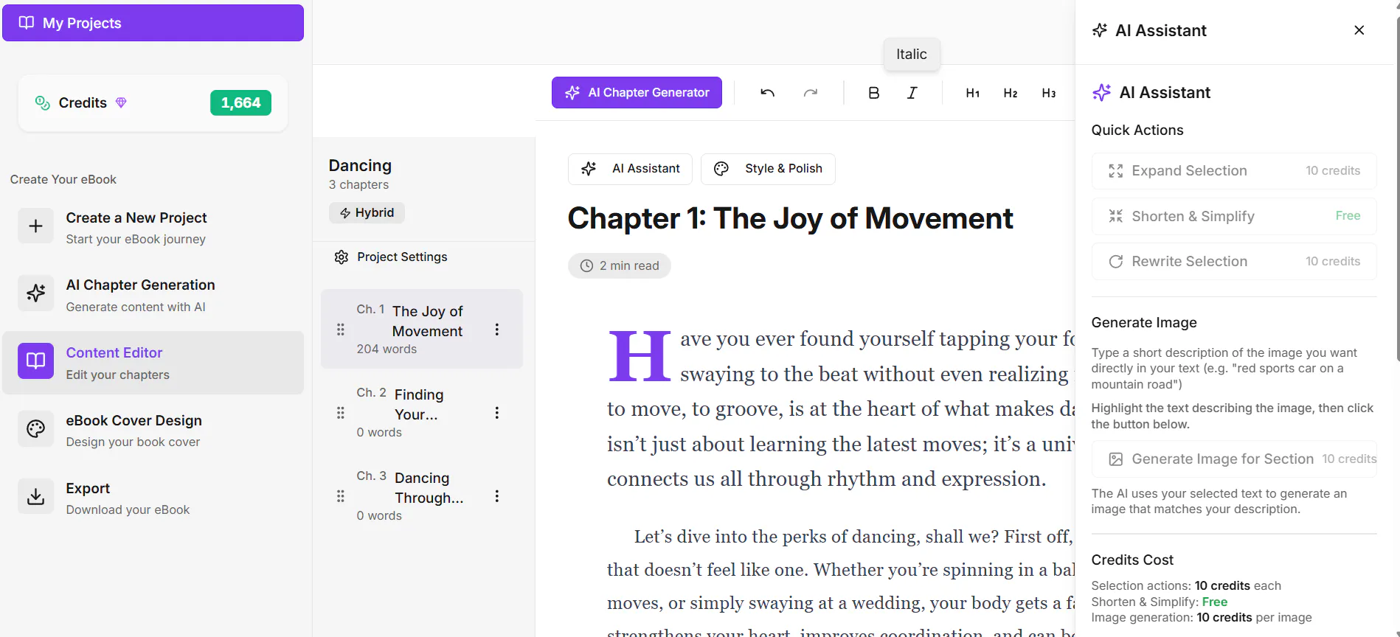Screen dimensions: 1400x637
Task: Click Rewrite Selection quick action
Action: pos(1234,262)
